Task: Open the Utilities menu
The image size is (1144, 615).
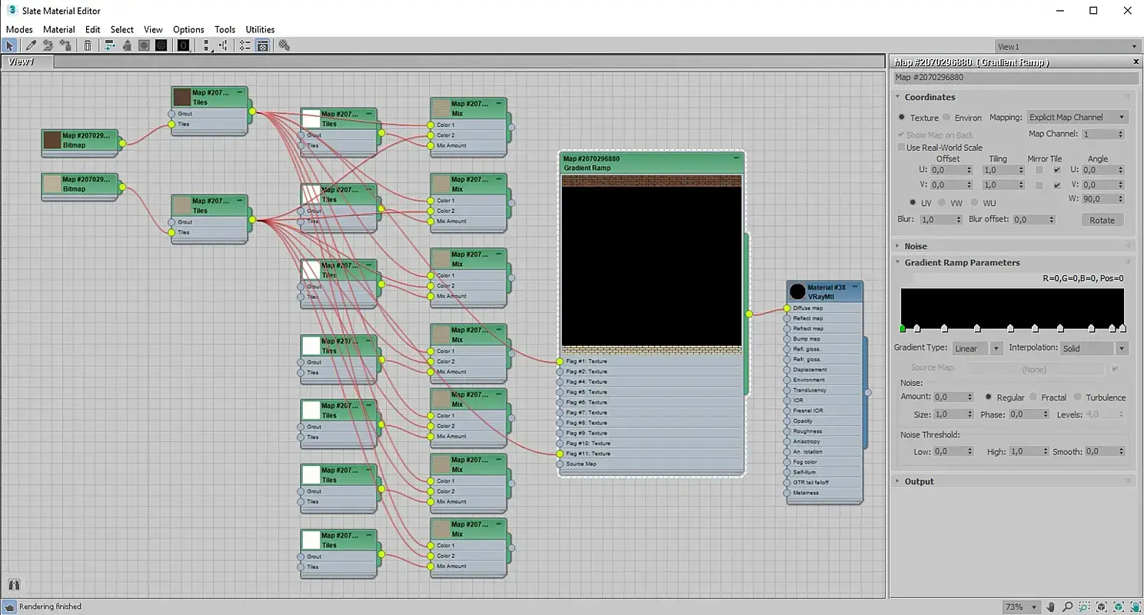Action: 260,29
